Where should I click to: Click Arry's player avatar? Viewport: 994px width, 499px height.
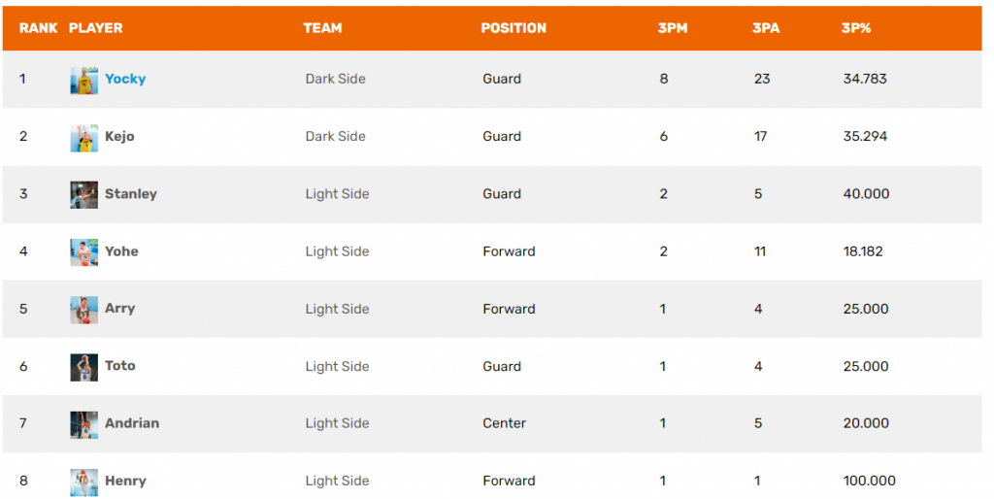click(x=83, y=309)
